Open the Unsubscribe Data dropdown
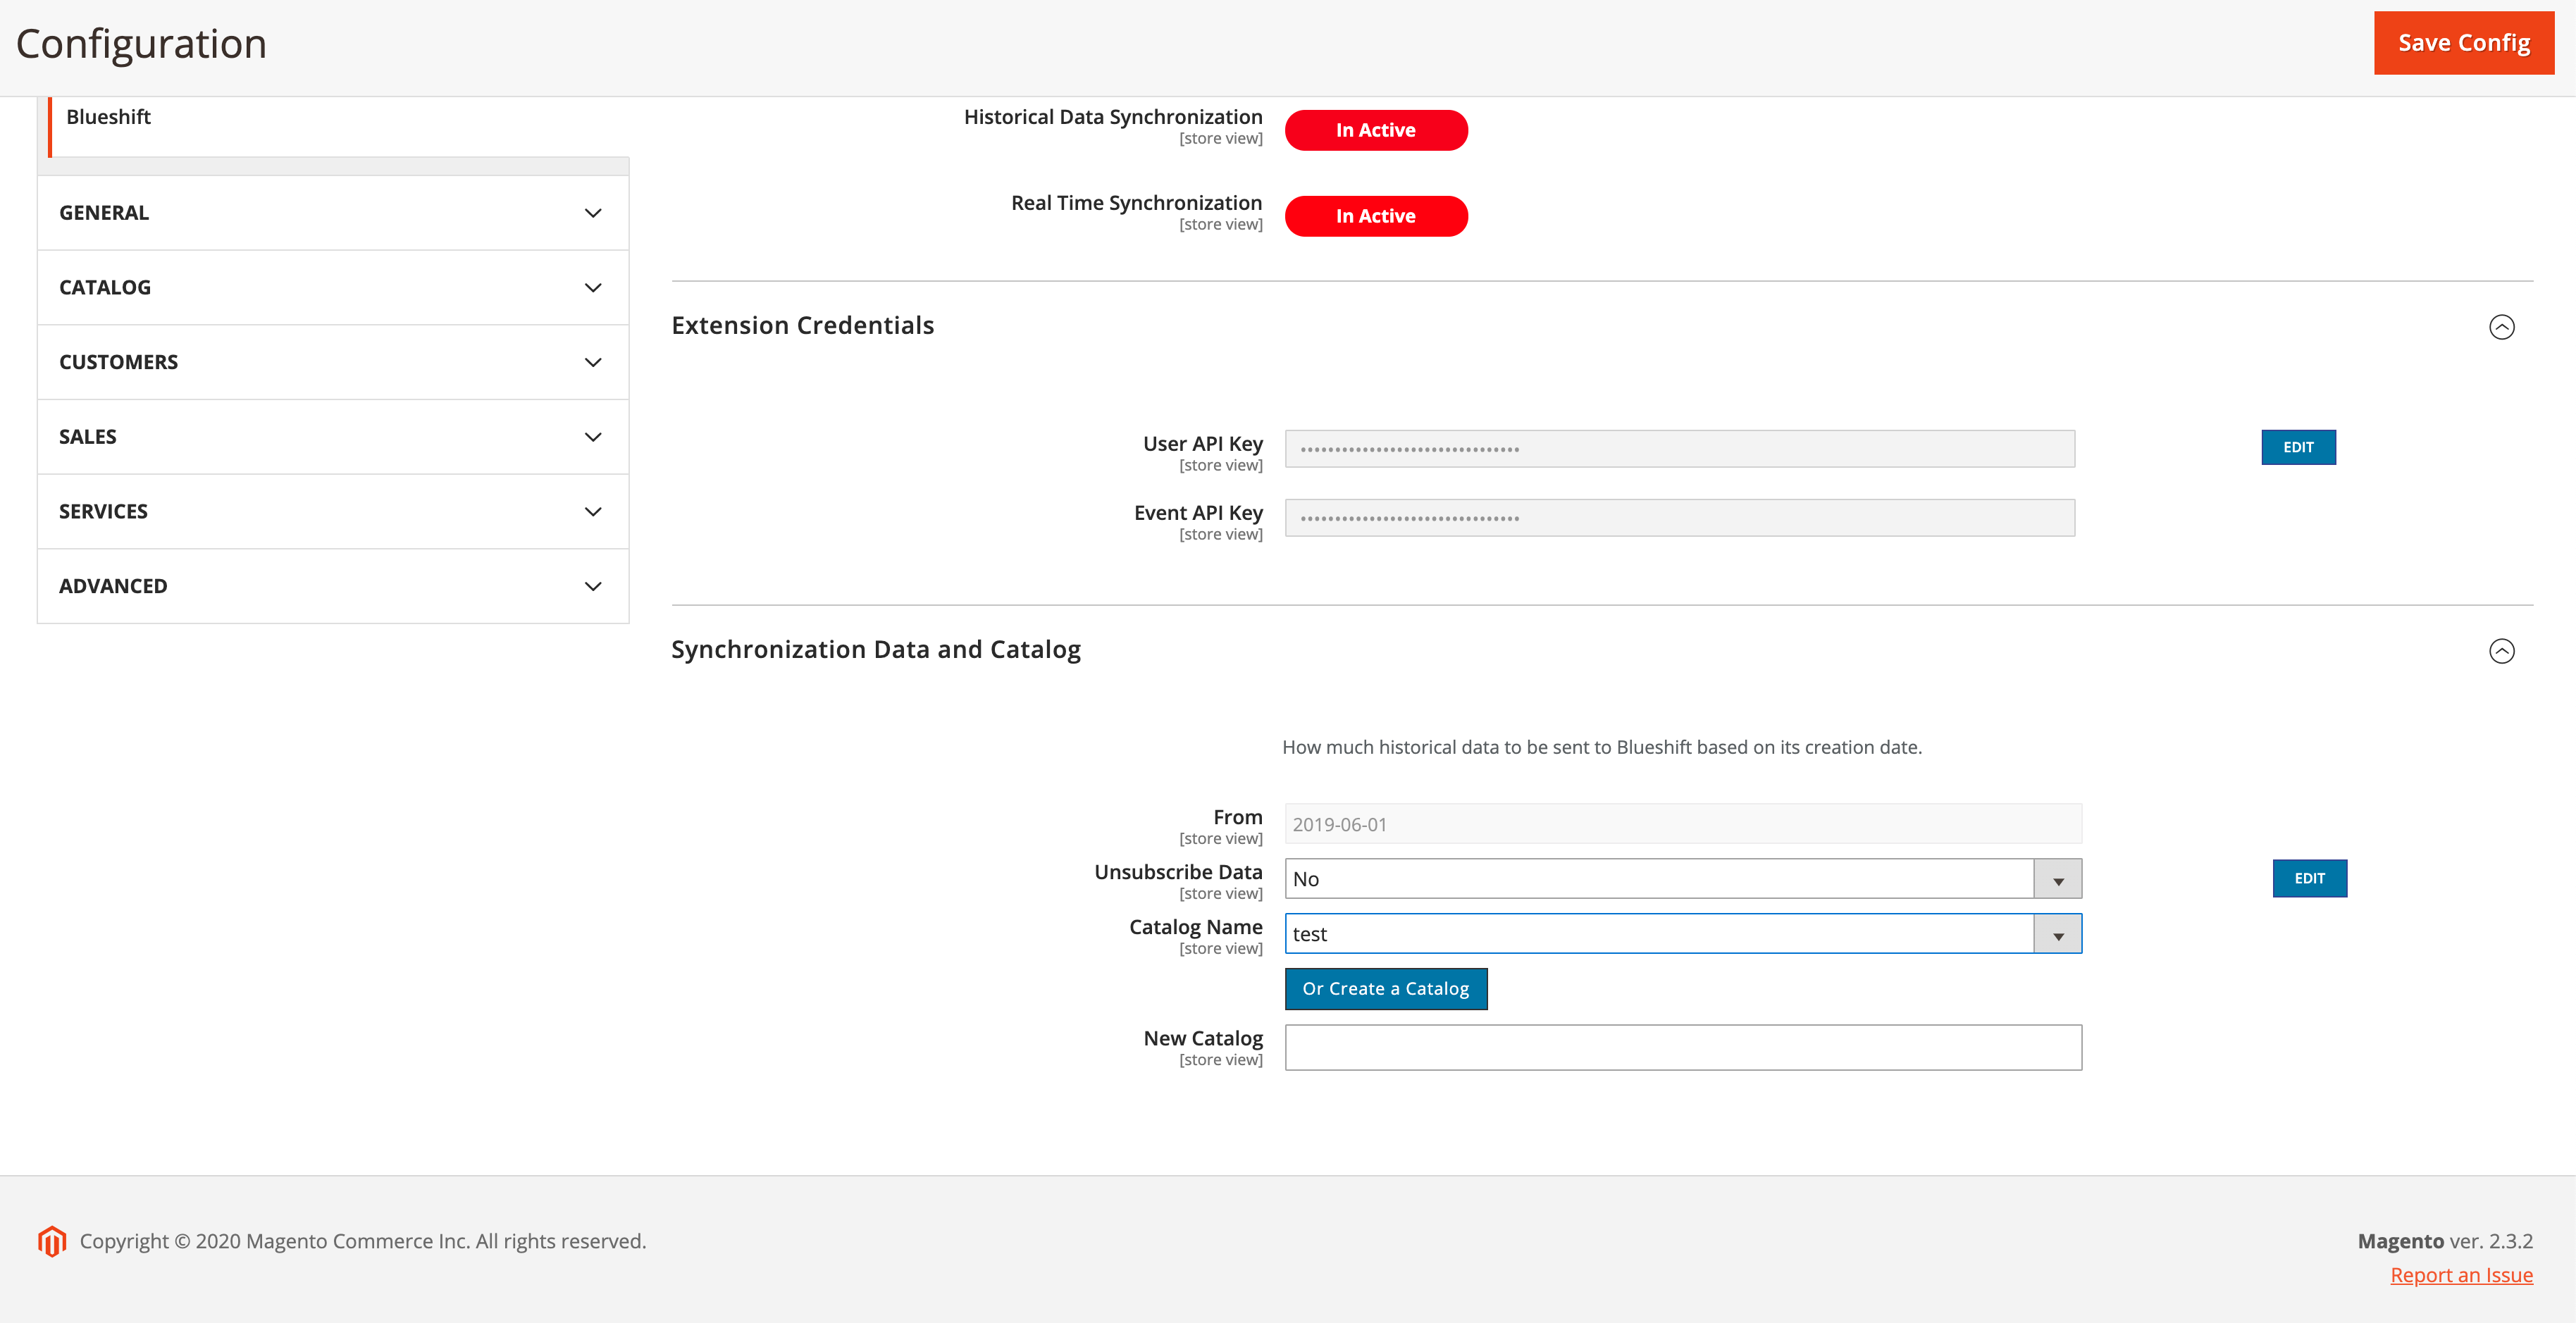Viewport: 2576px width, 1323px height. [1683, 879]
